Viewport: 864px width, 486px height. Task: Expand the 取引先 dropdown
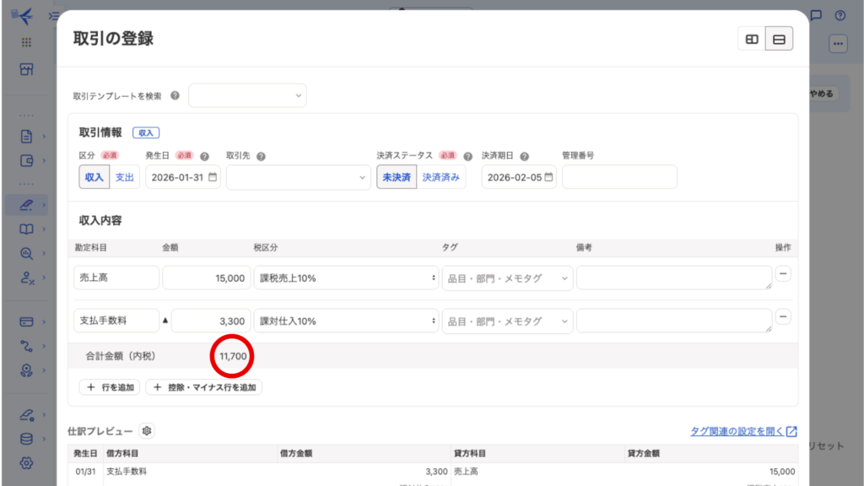(298, 177)
